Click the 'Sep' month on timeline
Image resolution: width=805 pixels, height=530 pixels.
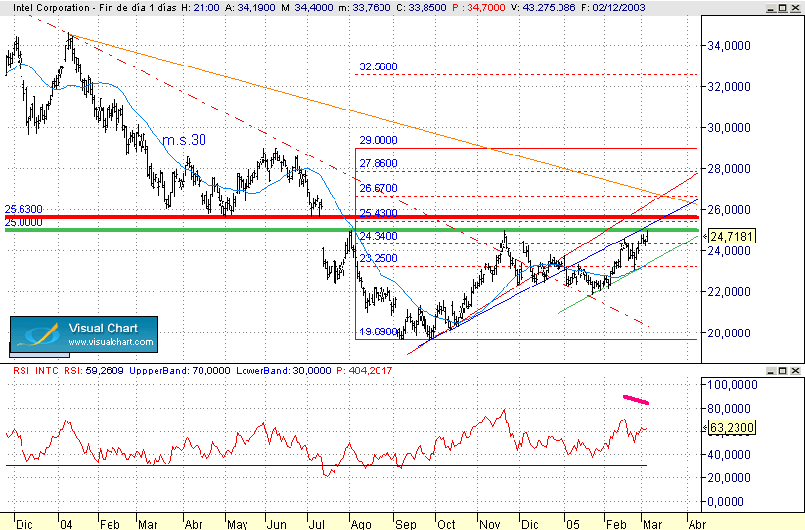tap(406, 524)
